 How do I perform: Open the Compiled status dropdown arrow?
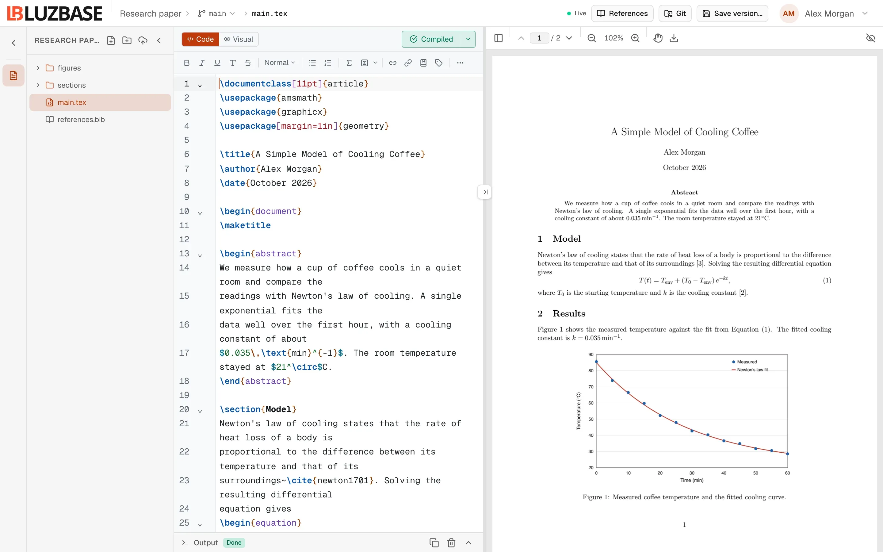[468, 39]
